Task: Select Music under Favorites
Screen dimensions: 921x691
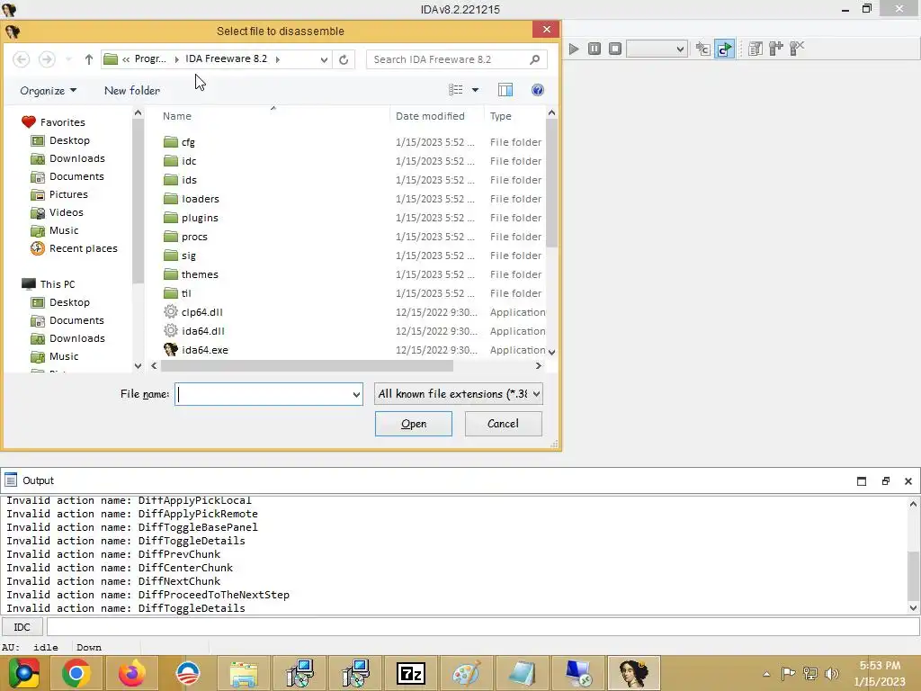Action: tap(64, 230)
